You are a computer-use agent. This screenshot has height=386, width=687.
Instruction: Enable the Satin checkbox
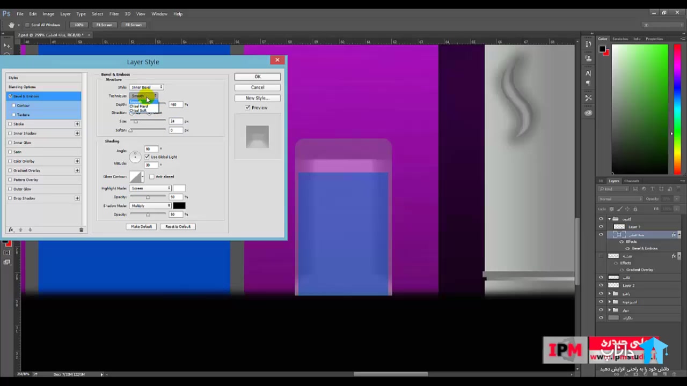(10, 152)
